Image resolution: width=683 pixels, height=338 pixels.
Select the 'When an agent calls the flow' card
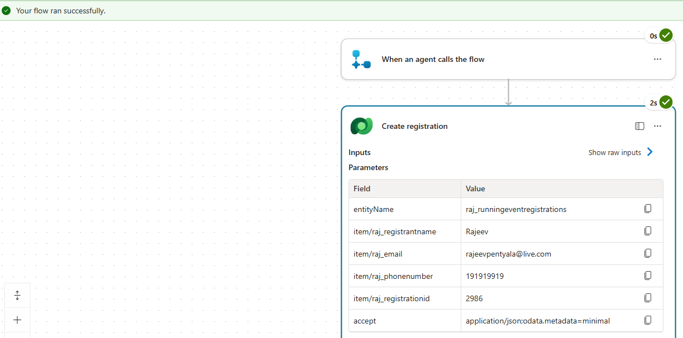pyautogui.click(x=433, y=59)
